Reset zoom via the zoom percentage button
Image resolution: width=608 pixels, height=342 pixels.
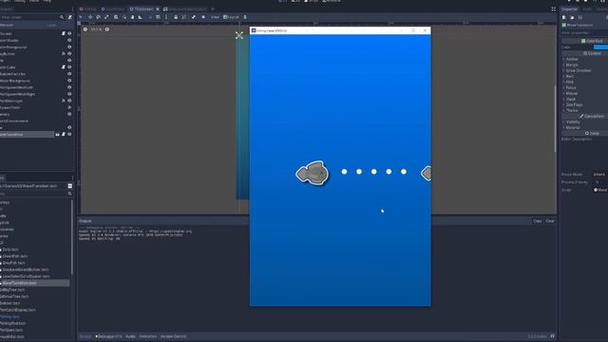click(96, 29)
